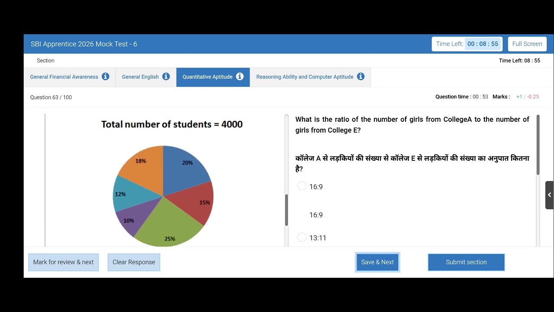Screen dimensions: 554x312
Task: Select the first 16:9 answer option
Action: click(302, 186)
